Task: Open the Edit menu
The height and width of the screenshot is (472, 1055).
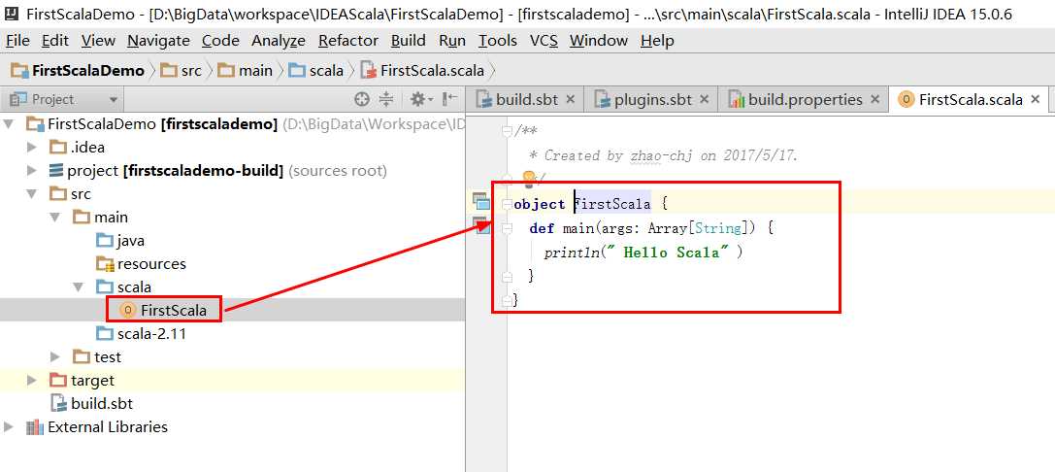Action: [55, 41]
